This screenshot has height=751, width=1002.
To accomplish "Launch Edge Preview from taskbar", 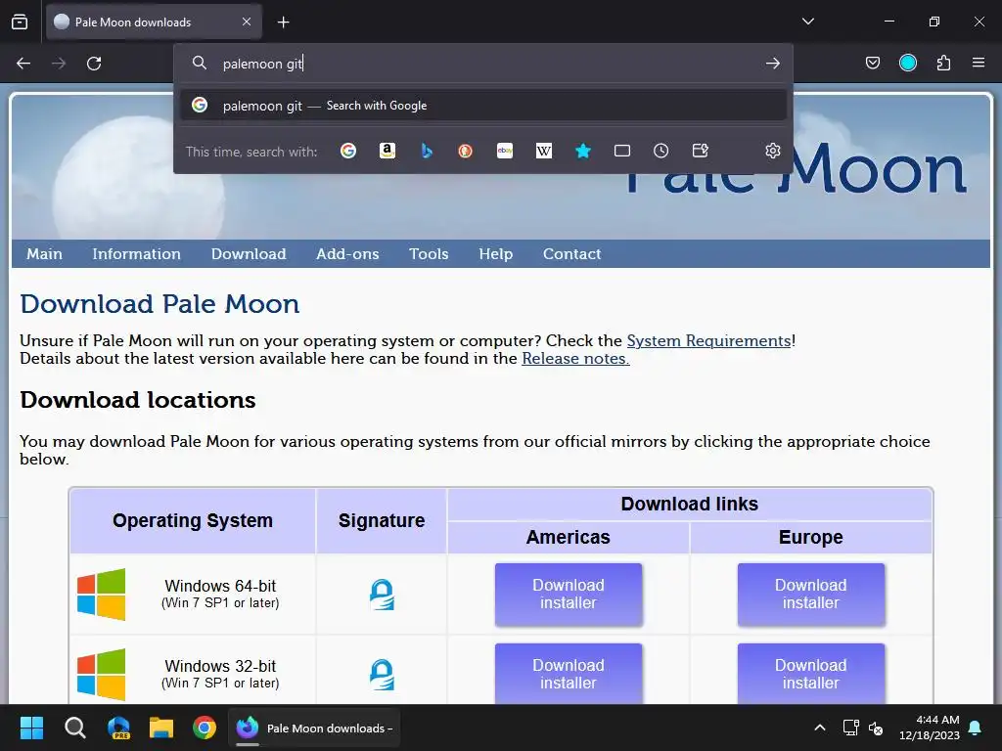I will [118, 728].
